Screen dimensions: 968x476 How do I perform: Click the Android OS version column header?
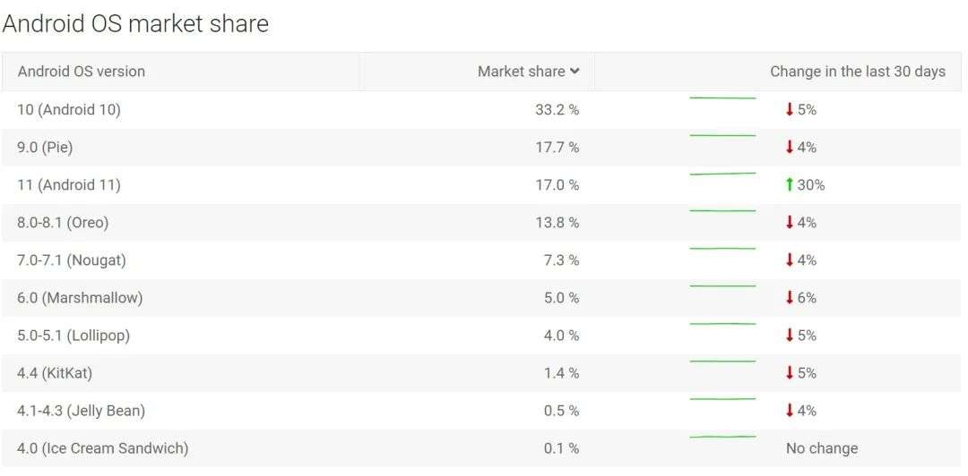coord(82,72)
